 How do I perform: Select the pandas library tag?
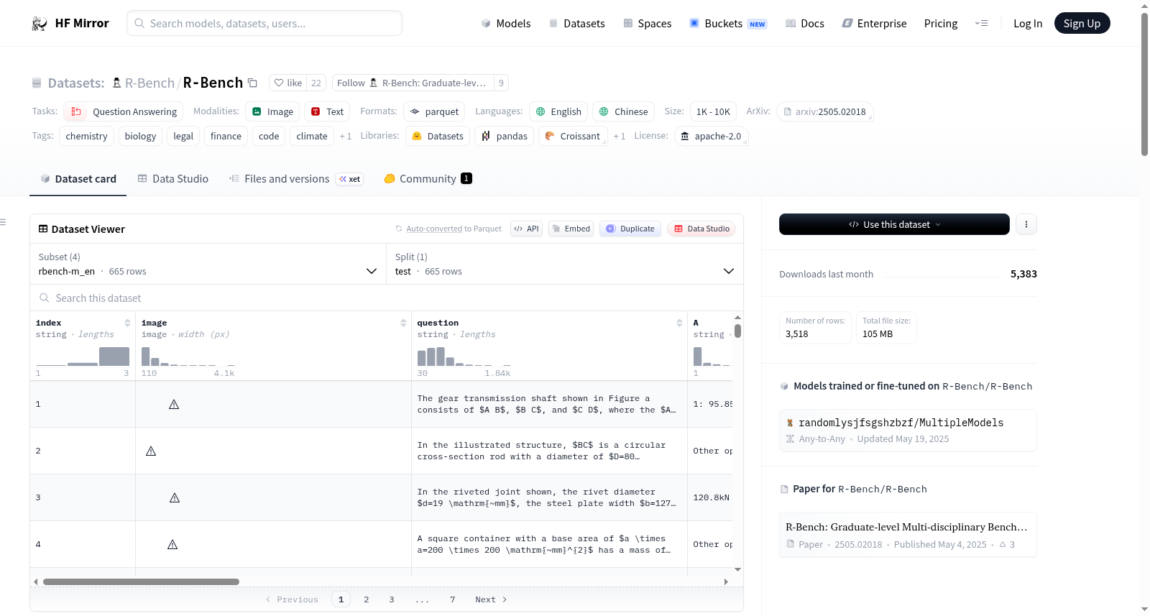(x=504, y=136)
